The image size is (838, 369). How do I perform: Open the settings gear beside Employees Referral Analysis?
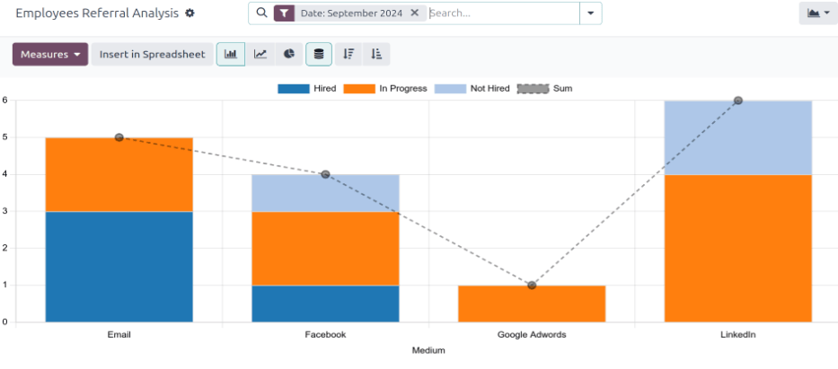(x=190, y=13)
